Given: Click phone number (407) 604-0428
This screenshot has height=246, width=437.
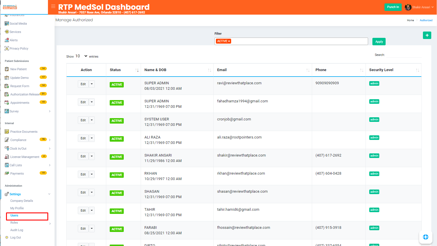Looking at the screenshot, I should coord(328,173).
